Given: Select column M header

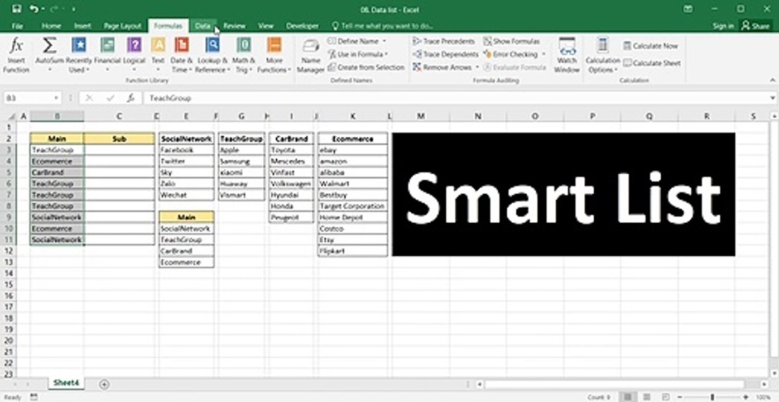Looking at the screenshot, I should [421, 116].
